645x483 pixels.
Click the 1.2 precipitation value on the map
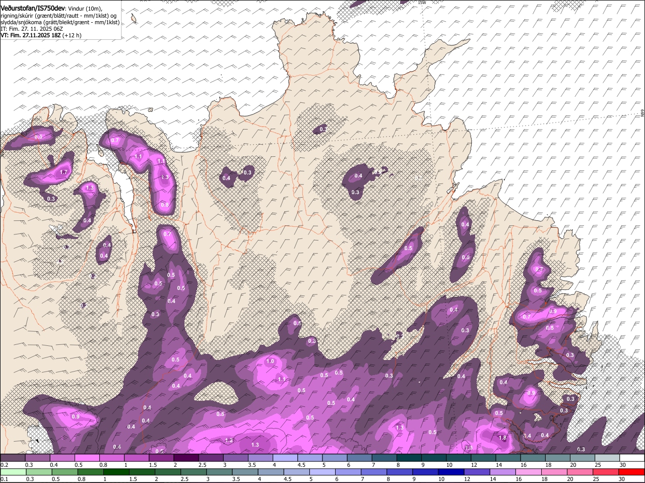point(229,441)
